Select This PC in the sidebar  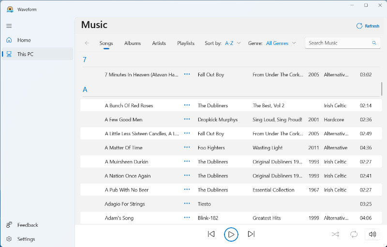click(37, 54)
